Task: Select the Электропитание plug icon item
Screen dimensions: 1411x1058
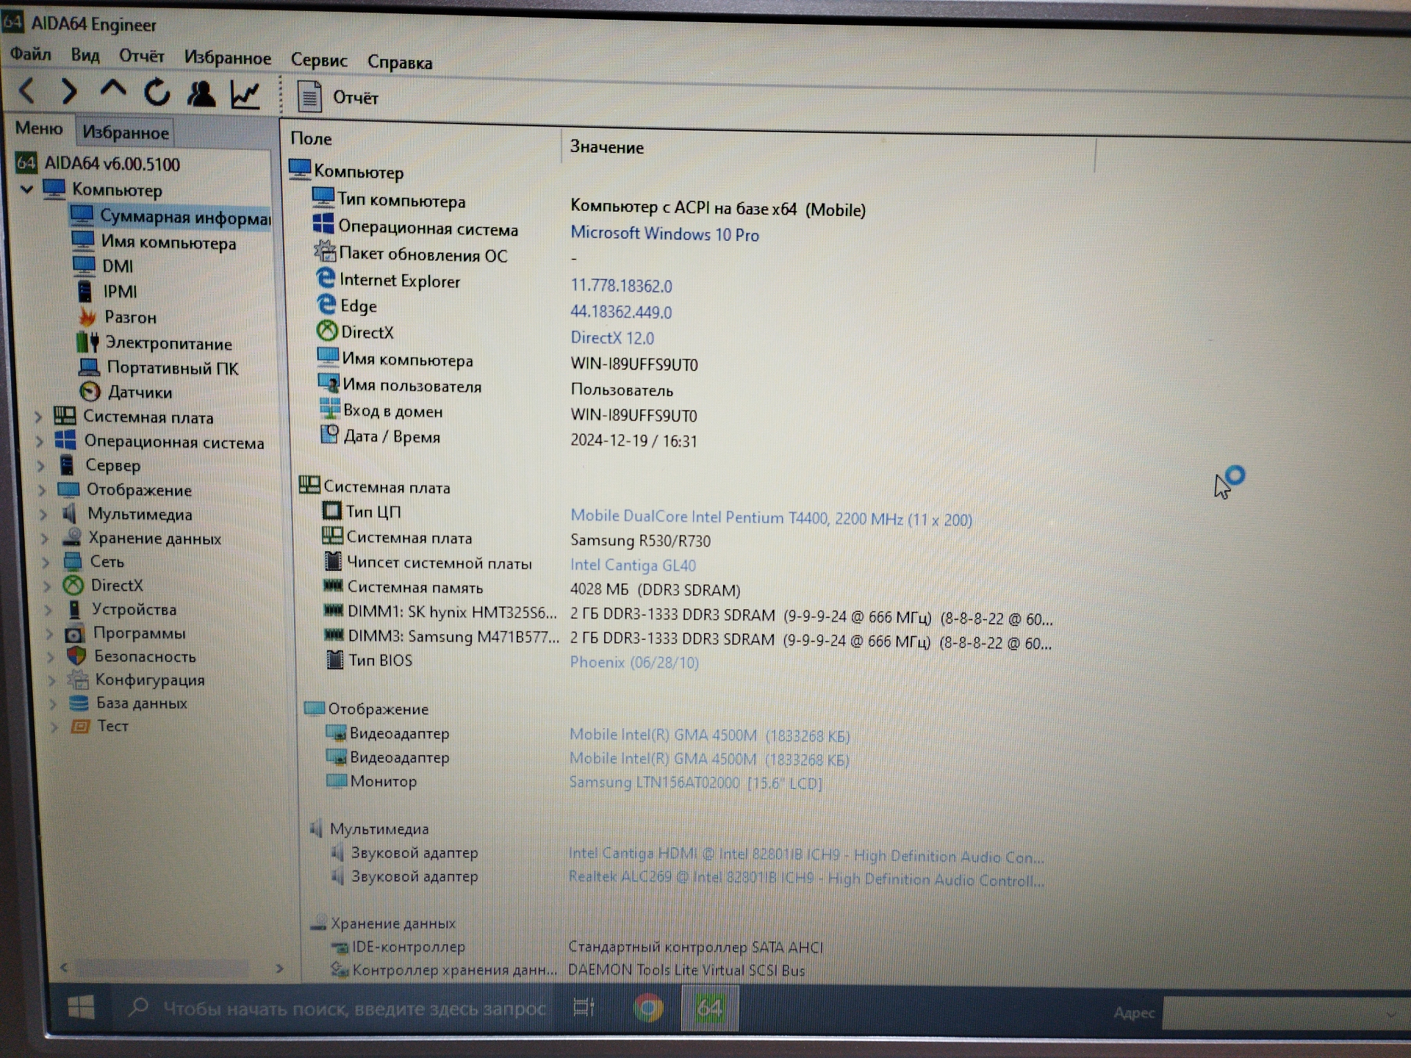Action: 87,342
